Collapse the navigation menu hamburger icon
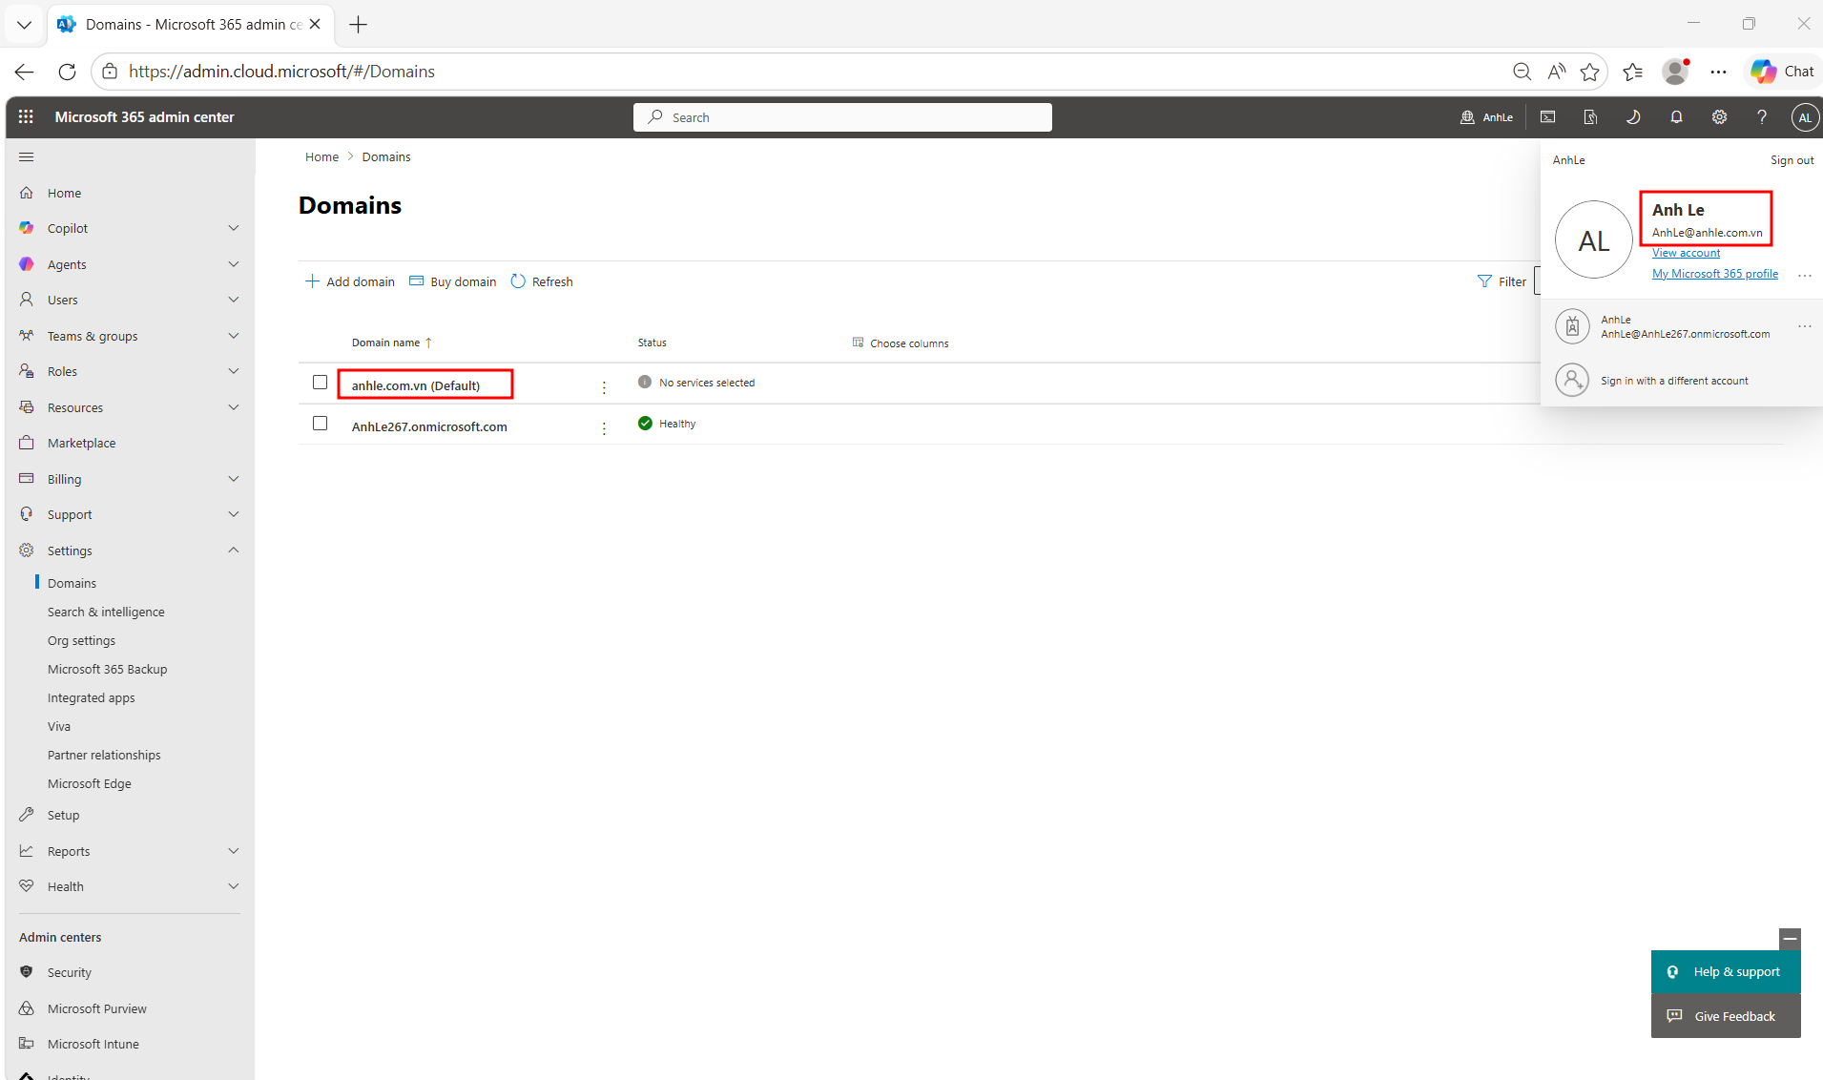This screenshot has width=1823, height=1080. click(x=27, y=156)
